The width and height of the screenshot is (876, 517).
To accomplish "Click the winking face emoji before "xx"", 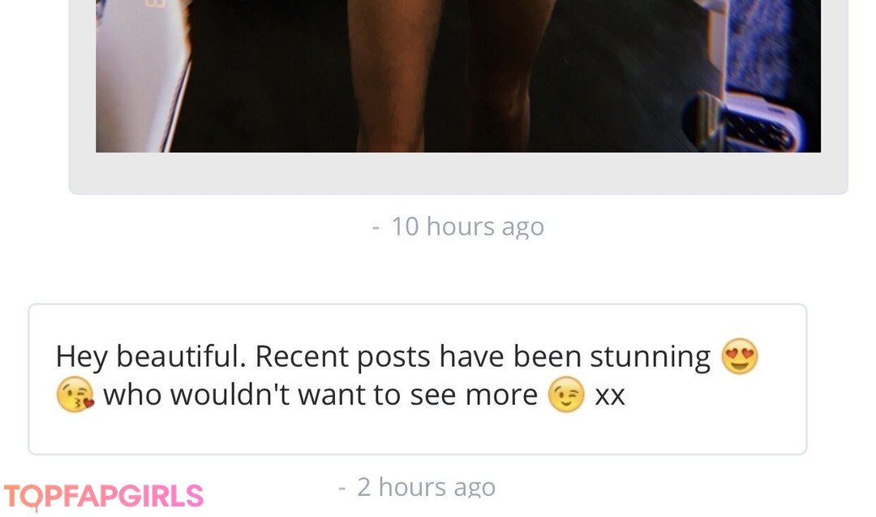I will (x=566, y=394).
